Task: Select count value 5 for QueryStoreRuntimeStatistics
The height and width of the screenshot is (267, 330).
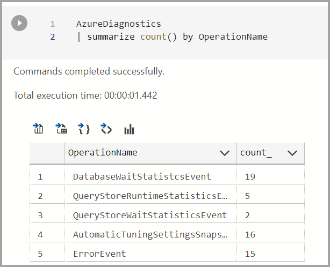Action: [271, 194]
